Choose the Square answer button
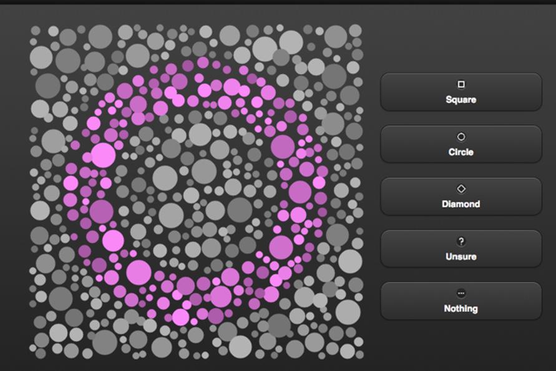The height and width of the screenshot is (371, 556). pyautogui.click(x=461, y=92)
